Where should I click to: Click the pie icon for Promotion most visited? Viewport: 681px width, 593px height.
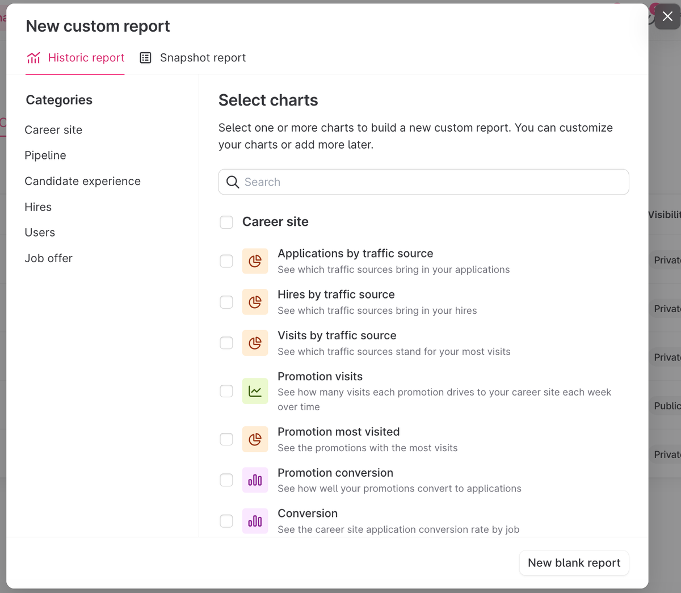click(255, 439)
